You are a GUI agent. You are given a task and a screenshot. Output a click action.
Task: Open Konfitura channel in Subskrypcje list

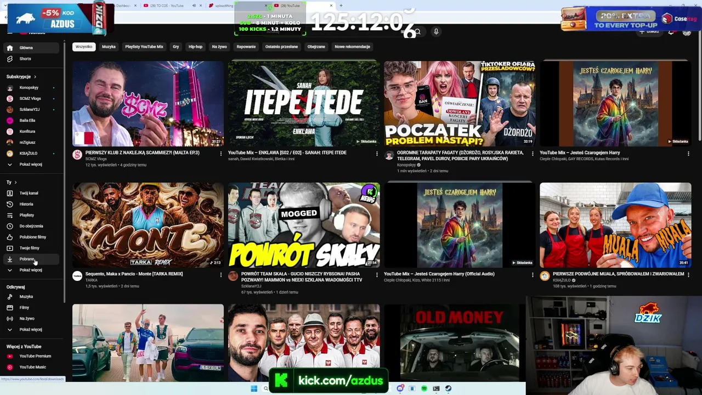[32, 132]
